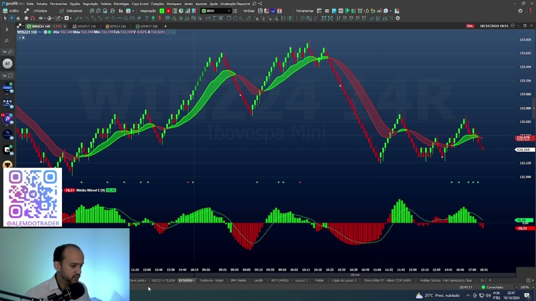Toggle the magnet snap tool
Viewport: 536px width, 301px height.
click(x=33, y=18)
